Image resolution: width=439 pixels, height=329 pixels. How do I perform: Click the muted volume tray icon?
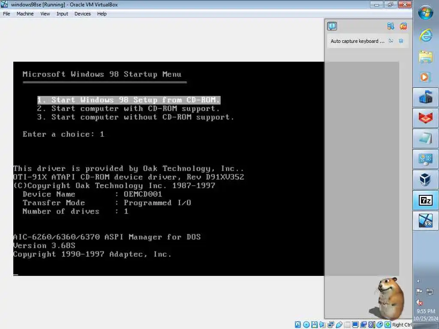(419, 302)
